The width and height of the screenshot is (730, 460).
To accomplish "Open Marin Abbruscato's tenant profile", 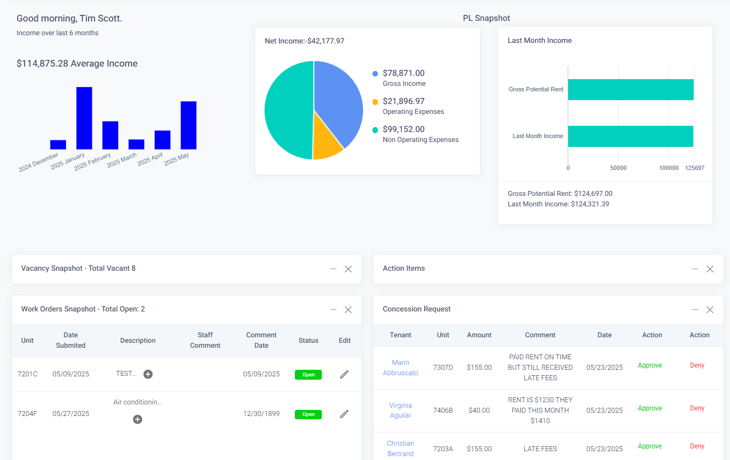I will click(400, 368).
